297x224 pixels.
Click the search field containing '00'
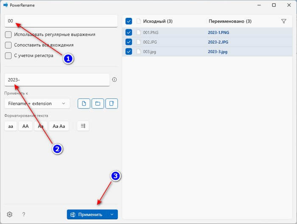pos(61,21)
